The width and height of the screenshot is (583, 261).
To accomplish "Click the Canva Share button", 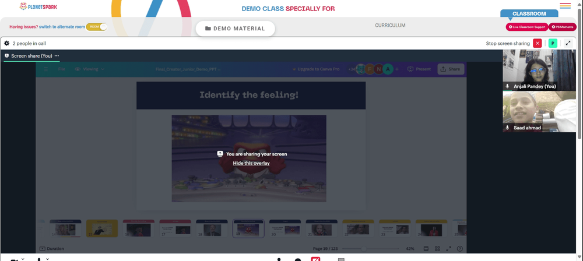I will click(x=451, y=69).
